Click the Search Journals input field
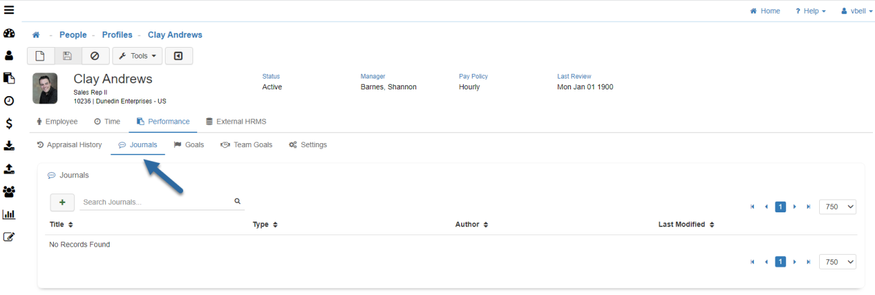 click(x=155, y=202)
